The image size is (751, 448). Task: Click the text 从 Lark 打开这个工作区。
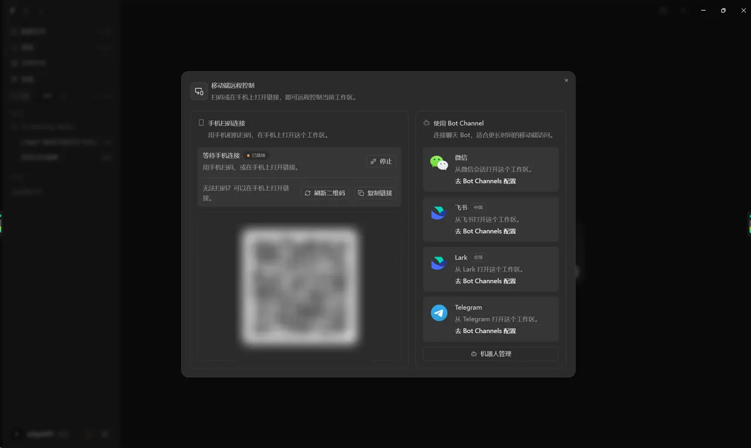pyautogui.click(x=489, y=269)
